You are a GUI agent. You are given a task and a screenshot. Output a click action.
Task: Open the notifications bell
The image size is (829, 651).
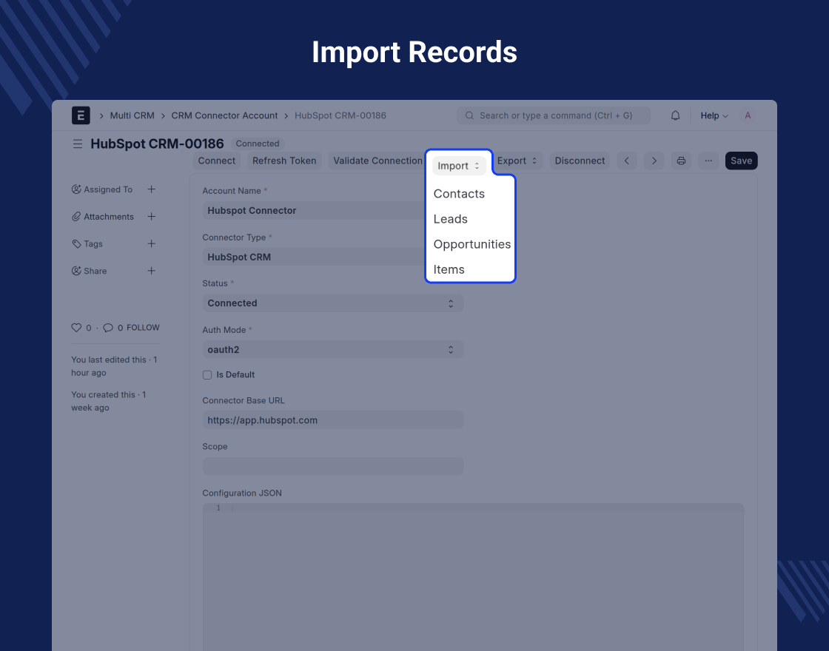pyautogui.click(x=675, y=115)
